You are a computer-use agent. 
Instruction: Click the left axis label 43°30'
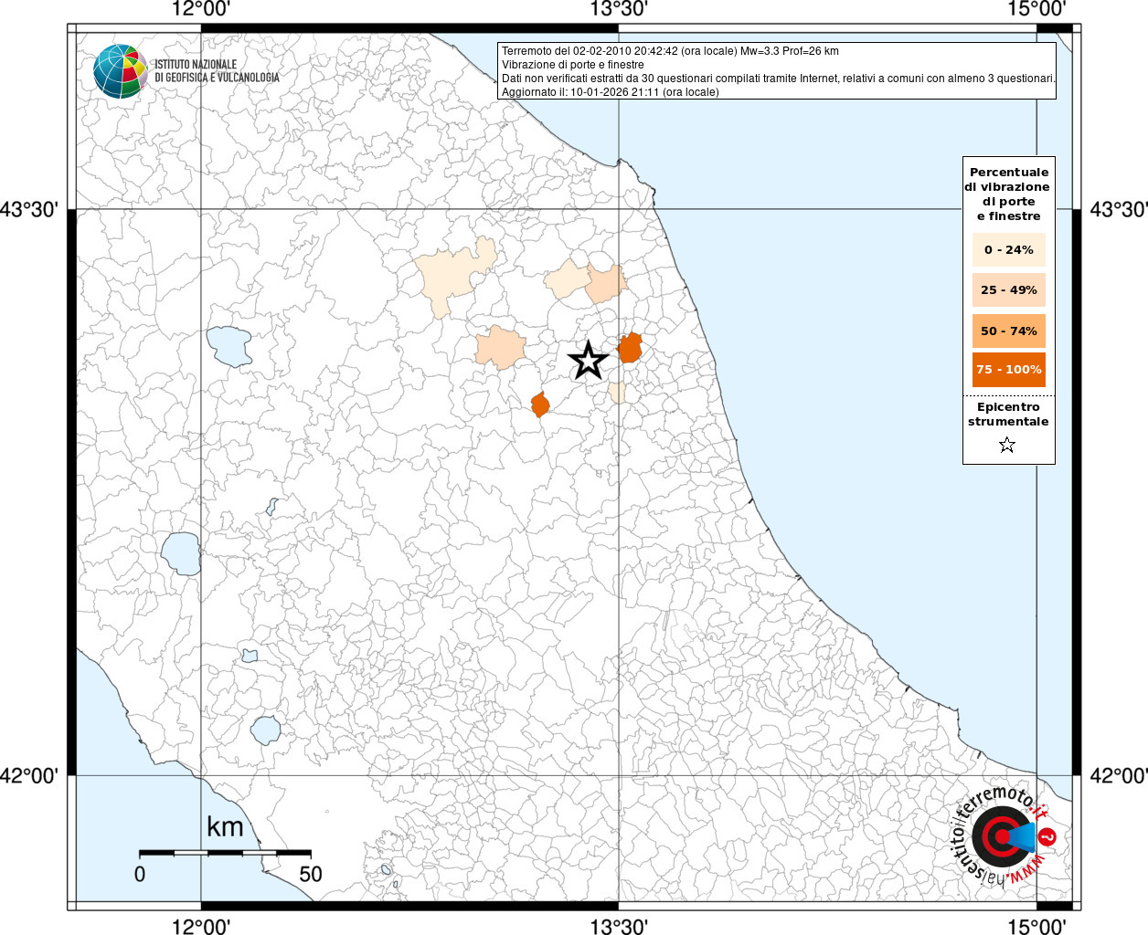29,210
